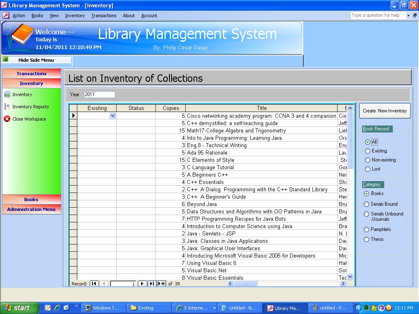Open the Transactions menu in menu bar
Image resolution: width=419 pixels, height=314 pixels.
click(x=104, y=16)
